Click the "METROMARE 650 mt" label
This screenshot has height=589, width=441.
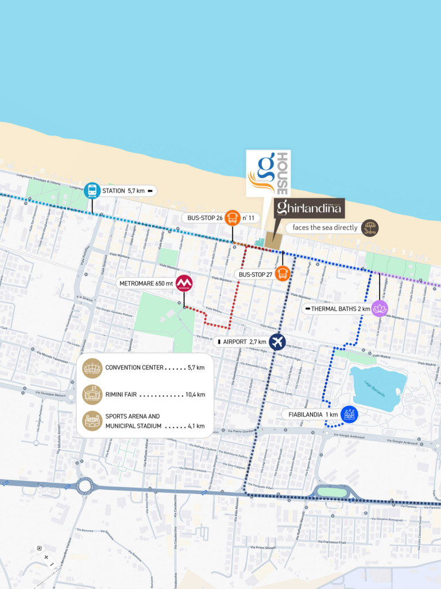click(x=146, y=284)
